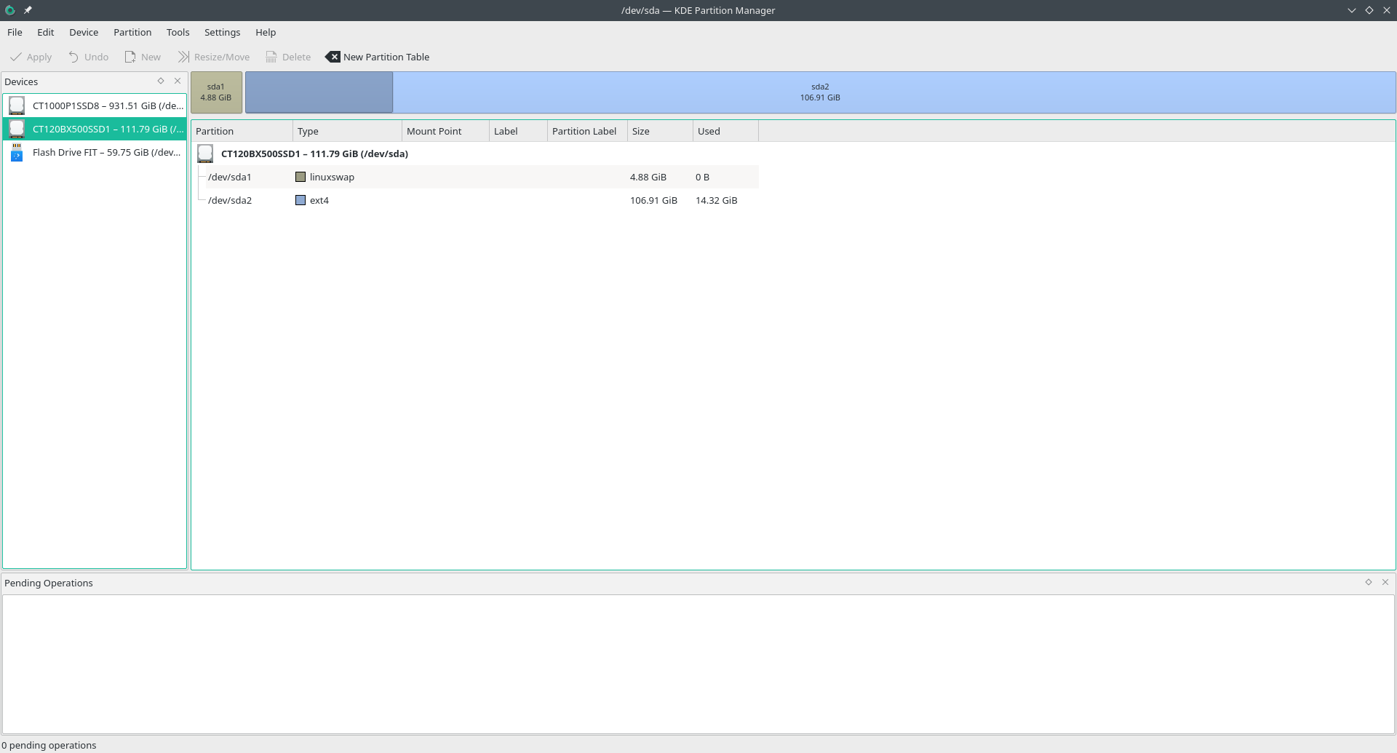Open the Partition menu

(x=132, y=32)
